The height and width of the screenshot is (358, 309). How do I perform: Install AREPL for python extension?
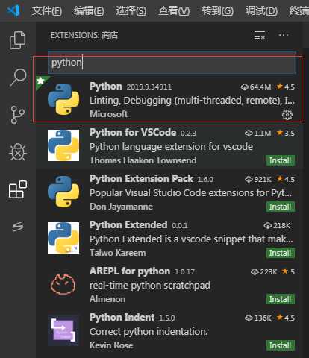281,299
